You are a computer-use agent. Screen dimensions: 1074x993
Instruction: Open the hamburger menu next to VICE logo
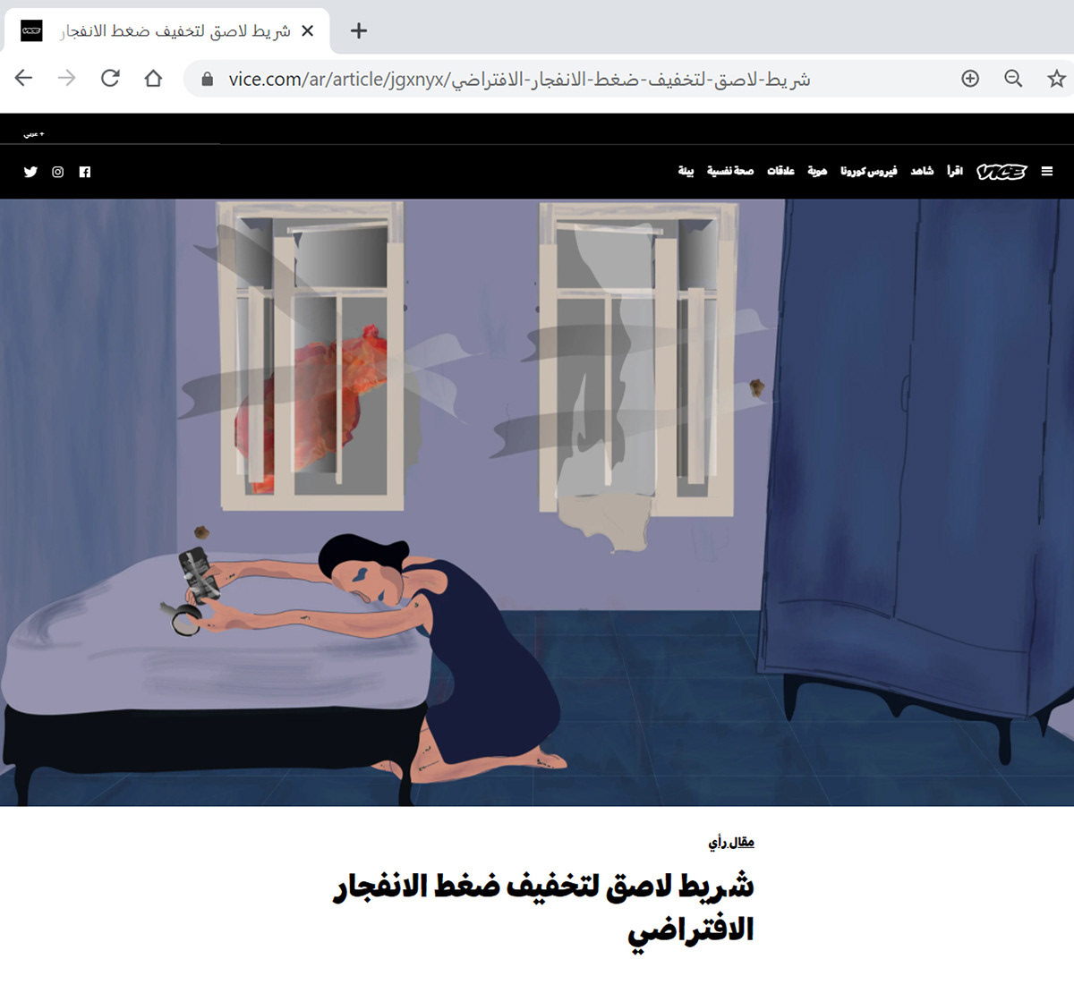click(1047, 172)
